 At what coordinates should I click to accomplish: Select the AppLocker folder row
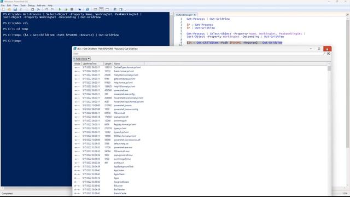(x=200, y=170)
